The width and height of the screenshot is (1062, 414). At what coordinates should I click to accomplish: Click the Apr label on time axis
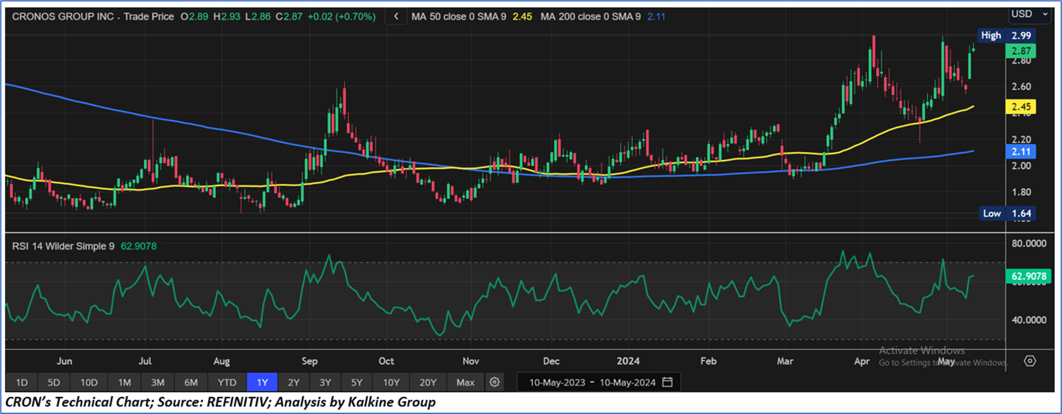(x=861, y=361)
